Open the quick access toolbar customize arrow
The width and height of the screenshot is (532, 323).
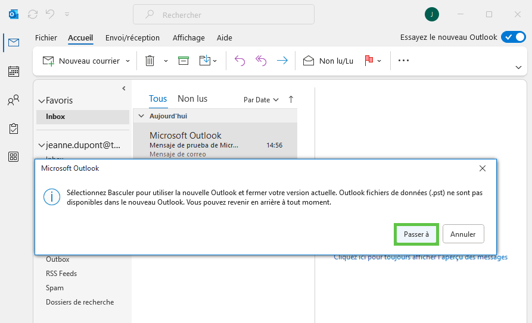[x=67, y=14]
